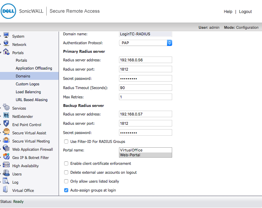Click the Secure Virtual Assist headset icon
Screen dimensions: 262x208
(6, 132)
